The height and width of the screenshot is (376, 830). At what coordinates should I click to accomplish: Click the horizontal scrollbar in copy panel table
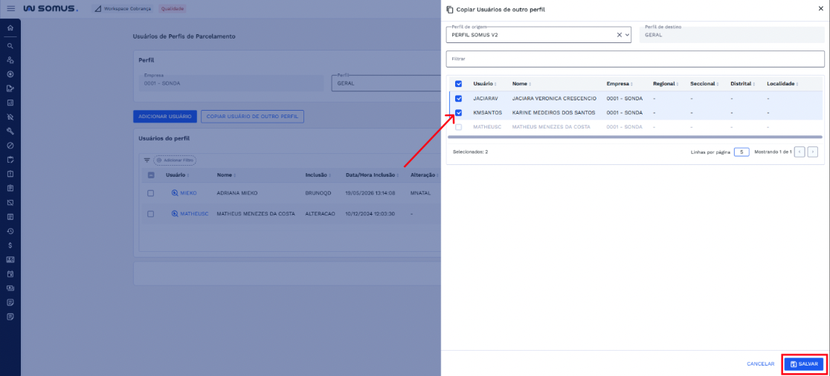(x=634, y=137)
